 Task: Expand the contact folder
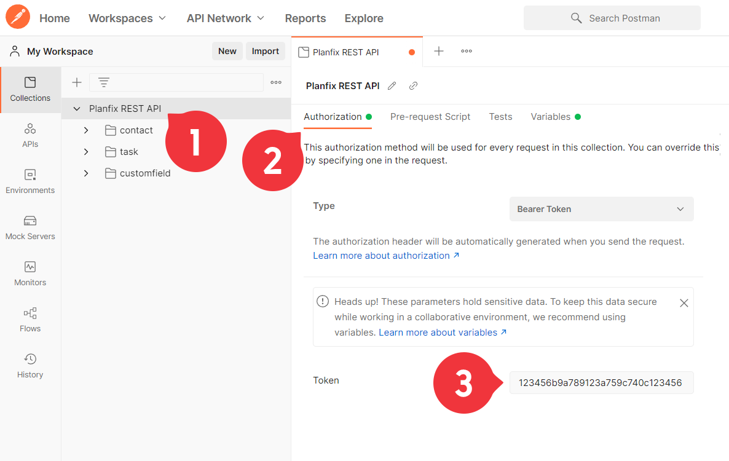pos(86,130)
